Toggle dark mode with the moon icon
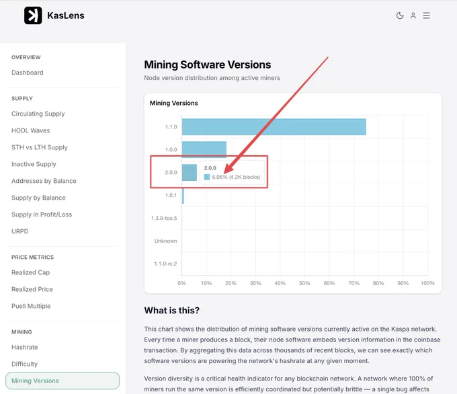Viewport: 457px width, 394px height. (x=400, y=15)
